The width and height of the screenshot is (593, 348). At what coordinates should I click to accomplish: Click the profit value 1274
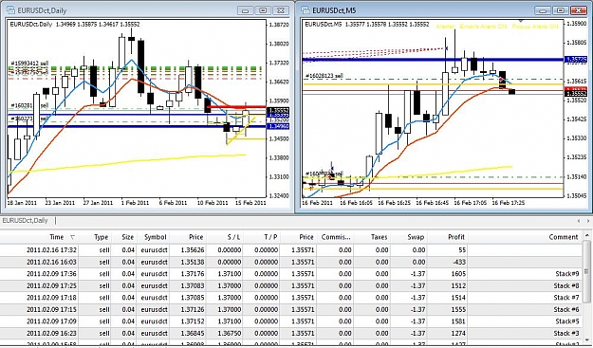[458, 333]
